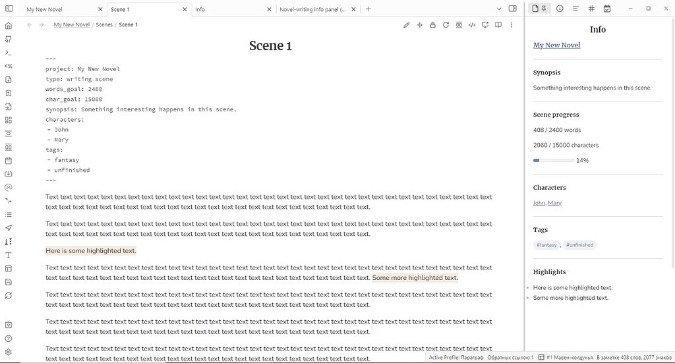Click the sync arrows ribbon icon
Viewport: 675px width, 363px height.
point(8,296)
